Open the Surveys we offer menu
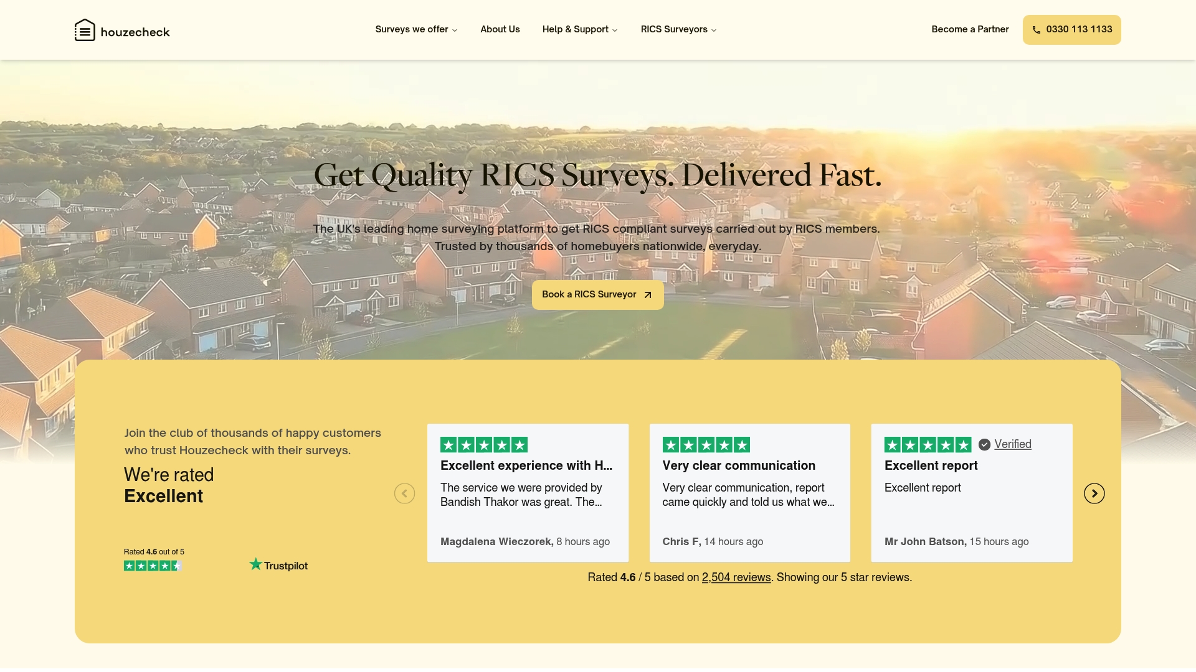The image size is (1196, 672). (x=416, y=29)
